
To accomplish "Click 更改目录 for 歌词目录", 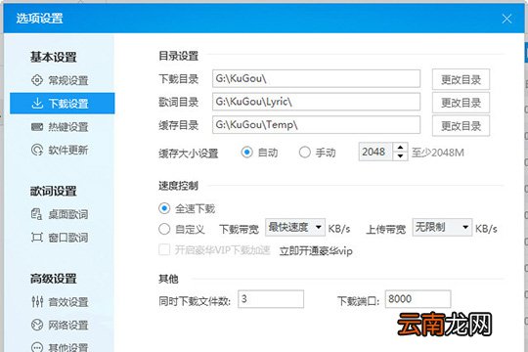I will [x=461, y=103].
